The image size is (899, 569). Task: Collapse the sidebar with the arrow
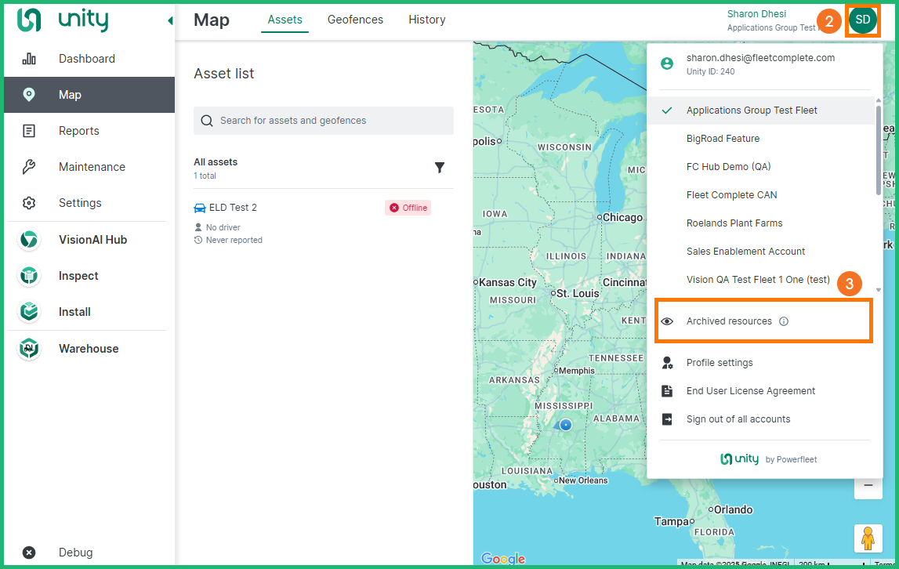(x=170, y=21)
